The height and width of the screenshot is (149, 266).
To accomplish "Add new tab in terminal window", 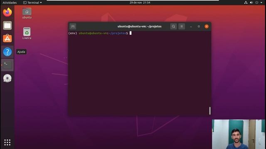I will pyautogui.click(x=73, y=26).
